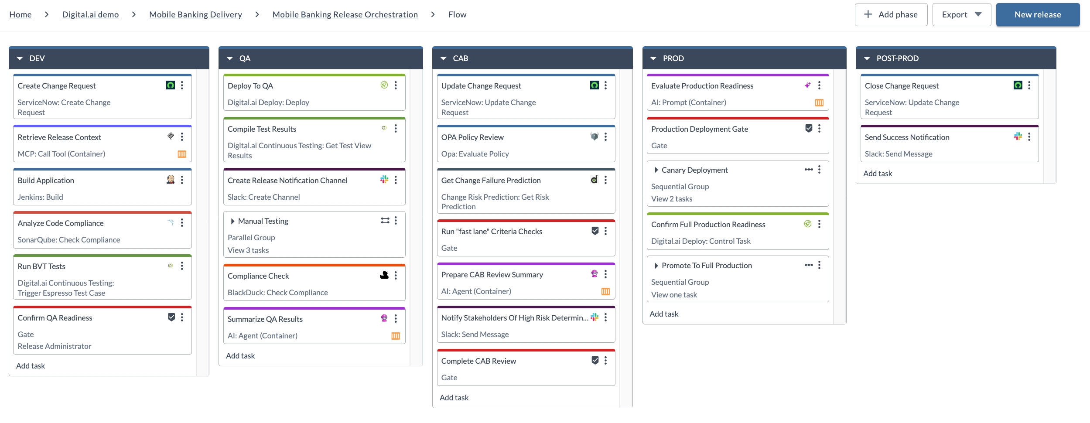Click 'Opa: Evaluate Policy' subtitle text
Viewport: 1090px width, 423px height.
tap(475, 154)
